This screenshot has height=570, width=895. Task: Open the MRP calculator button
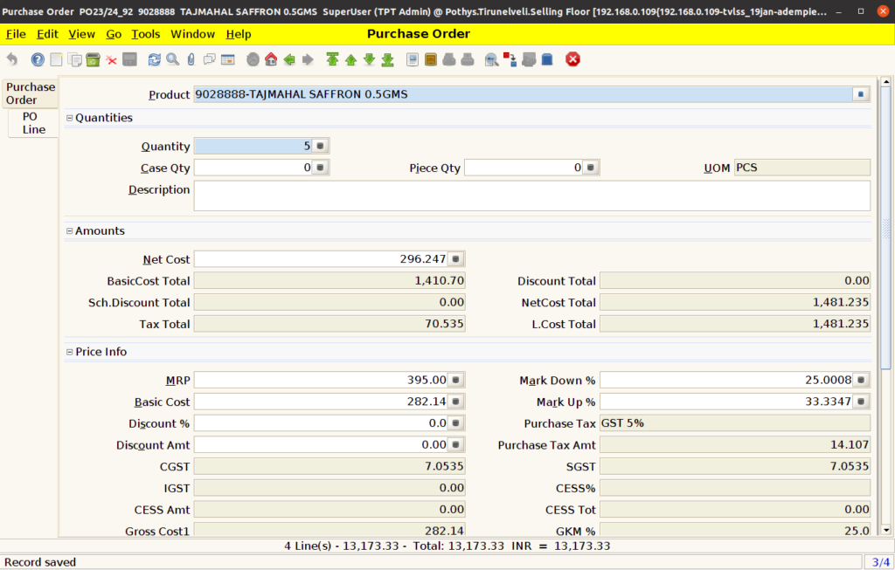click(455, 380)
